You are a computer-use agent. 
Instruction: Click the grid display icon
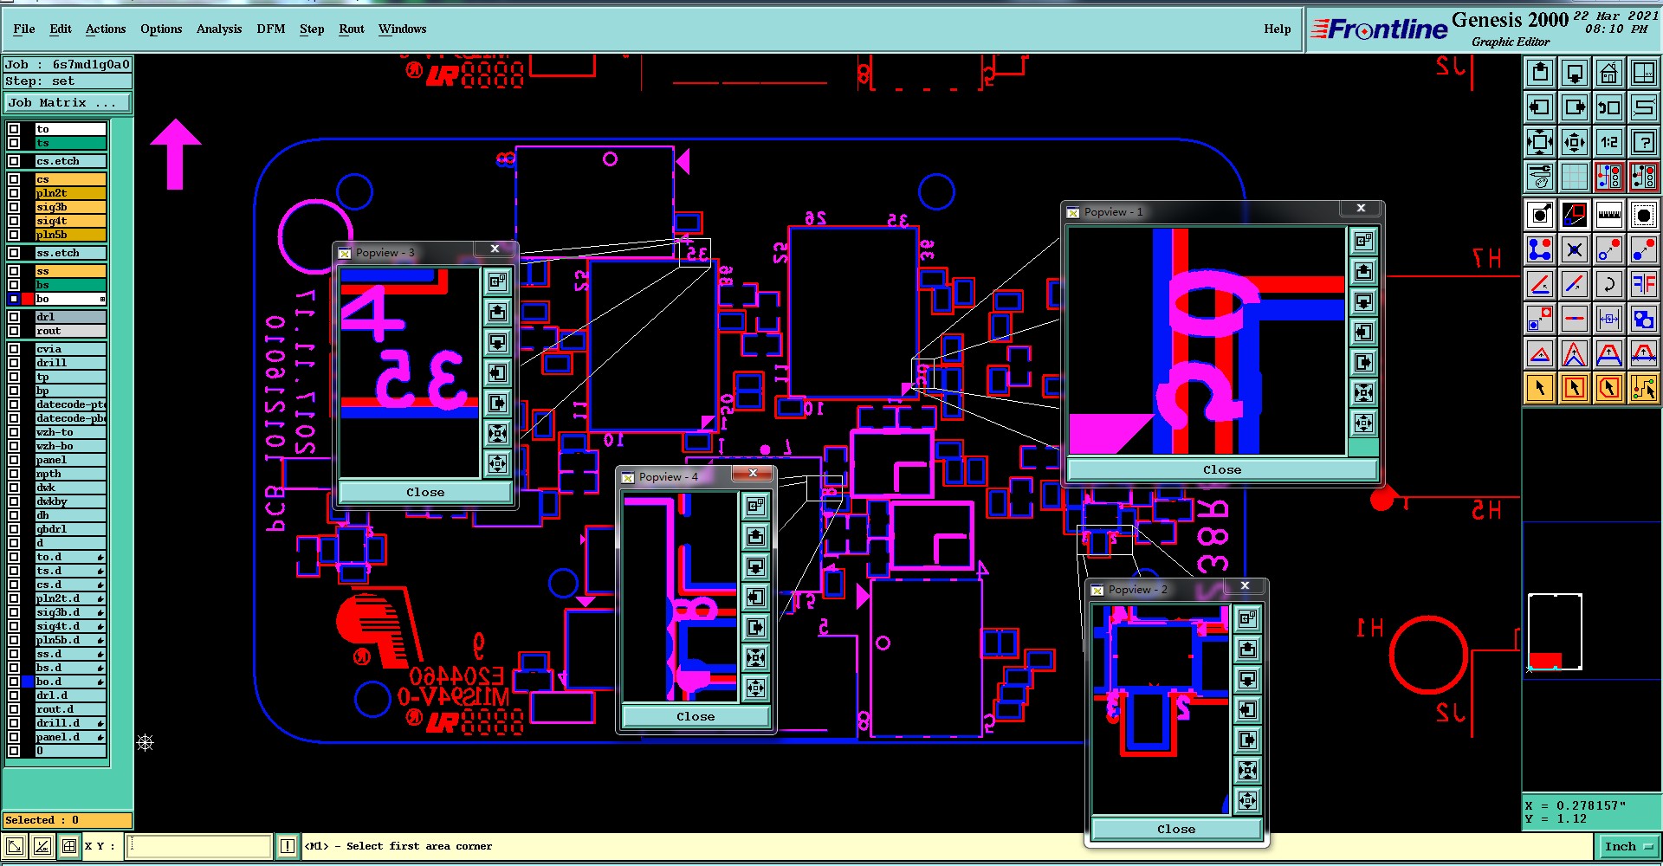tap(1574, 177)
